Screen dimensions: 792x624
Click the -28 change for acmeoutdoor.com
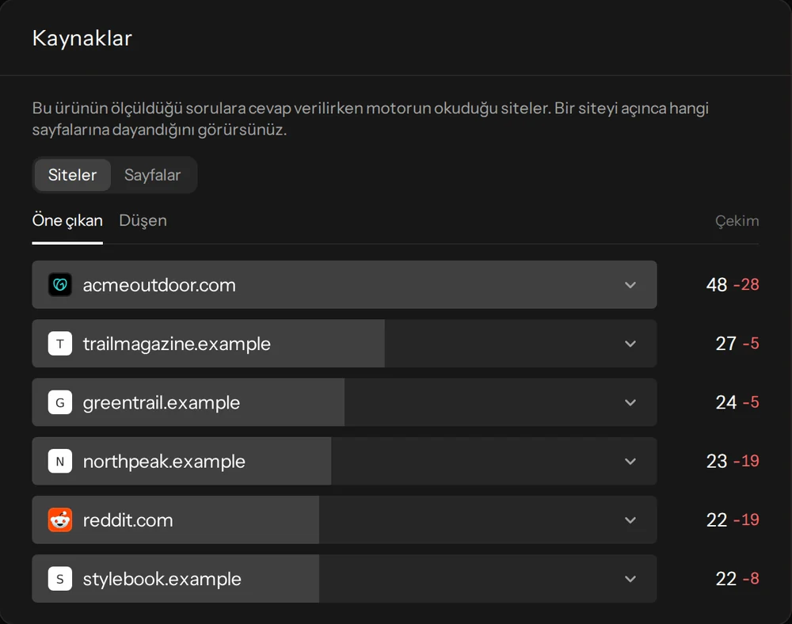coord(747,285)
